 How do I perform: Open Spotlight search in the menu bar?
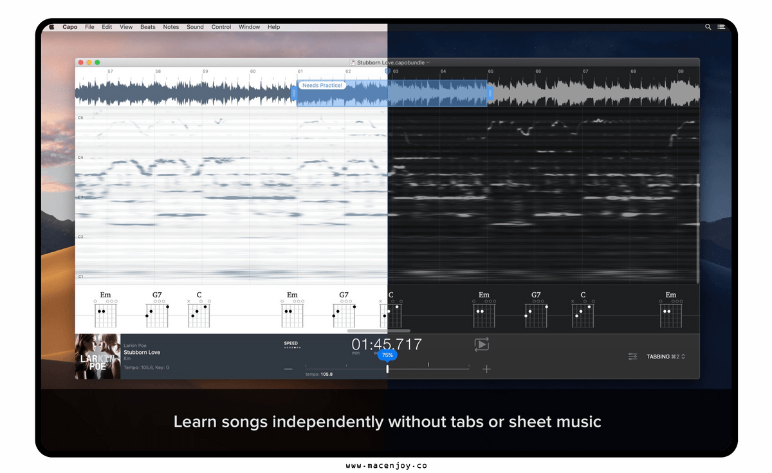tap(708, 27)
